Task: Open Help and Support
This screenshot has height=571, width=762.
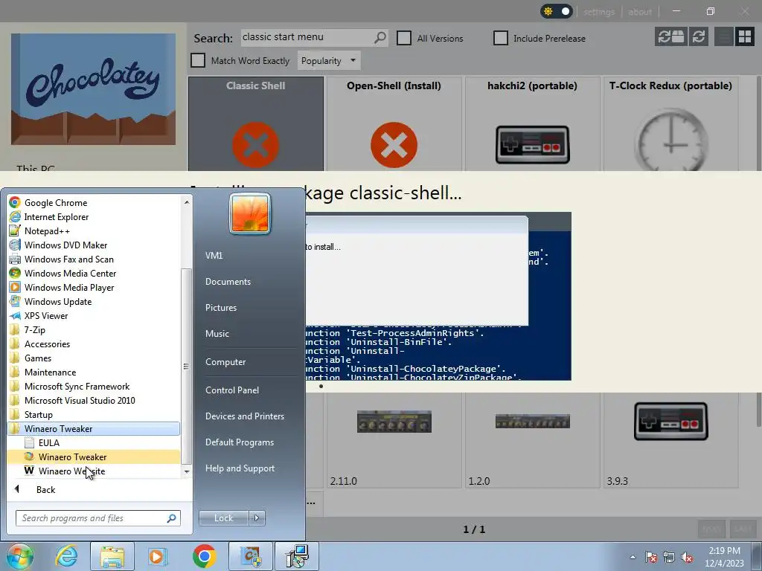Action: (240, 468)
